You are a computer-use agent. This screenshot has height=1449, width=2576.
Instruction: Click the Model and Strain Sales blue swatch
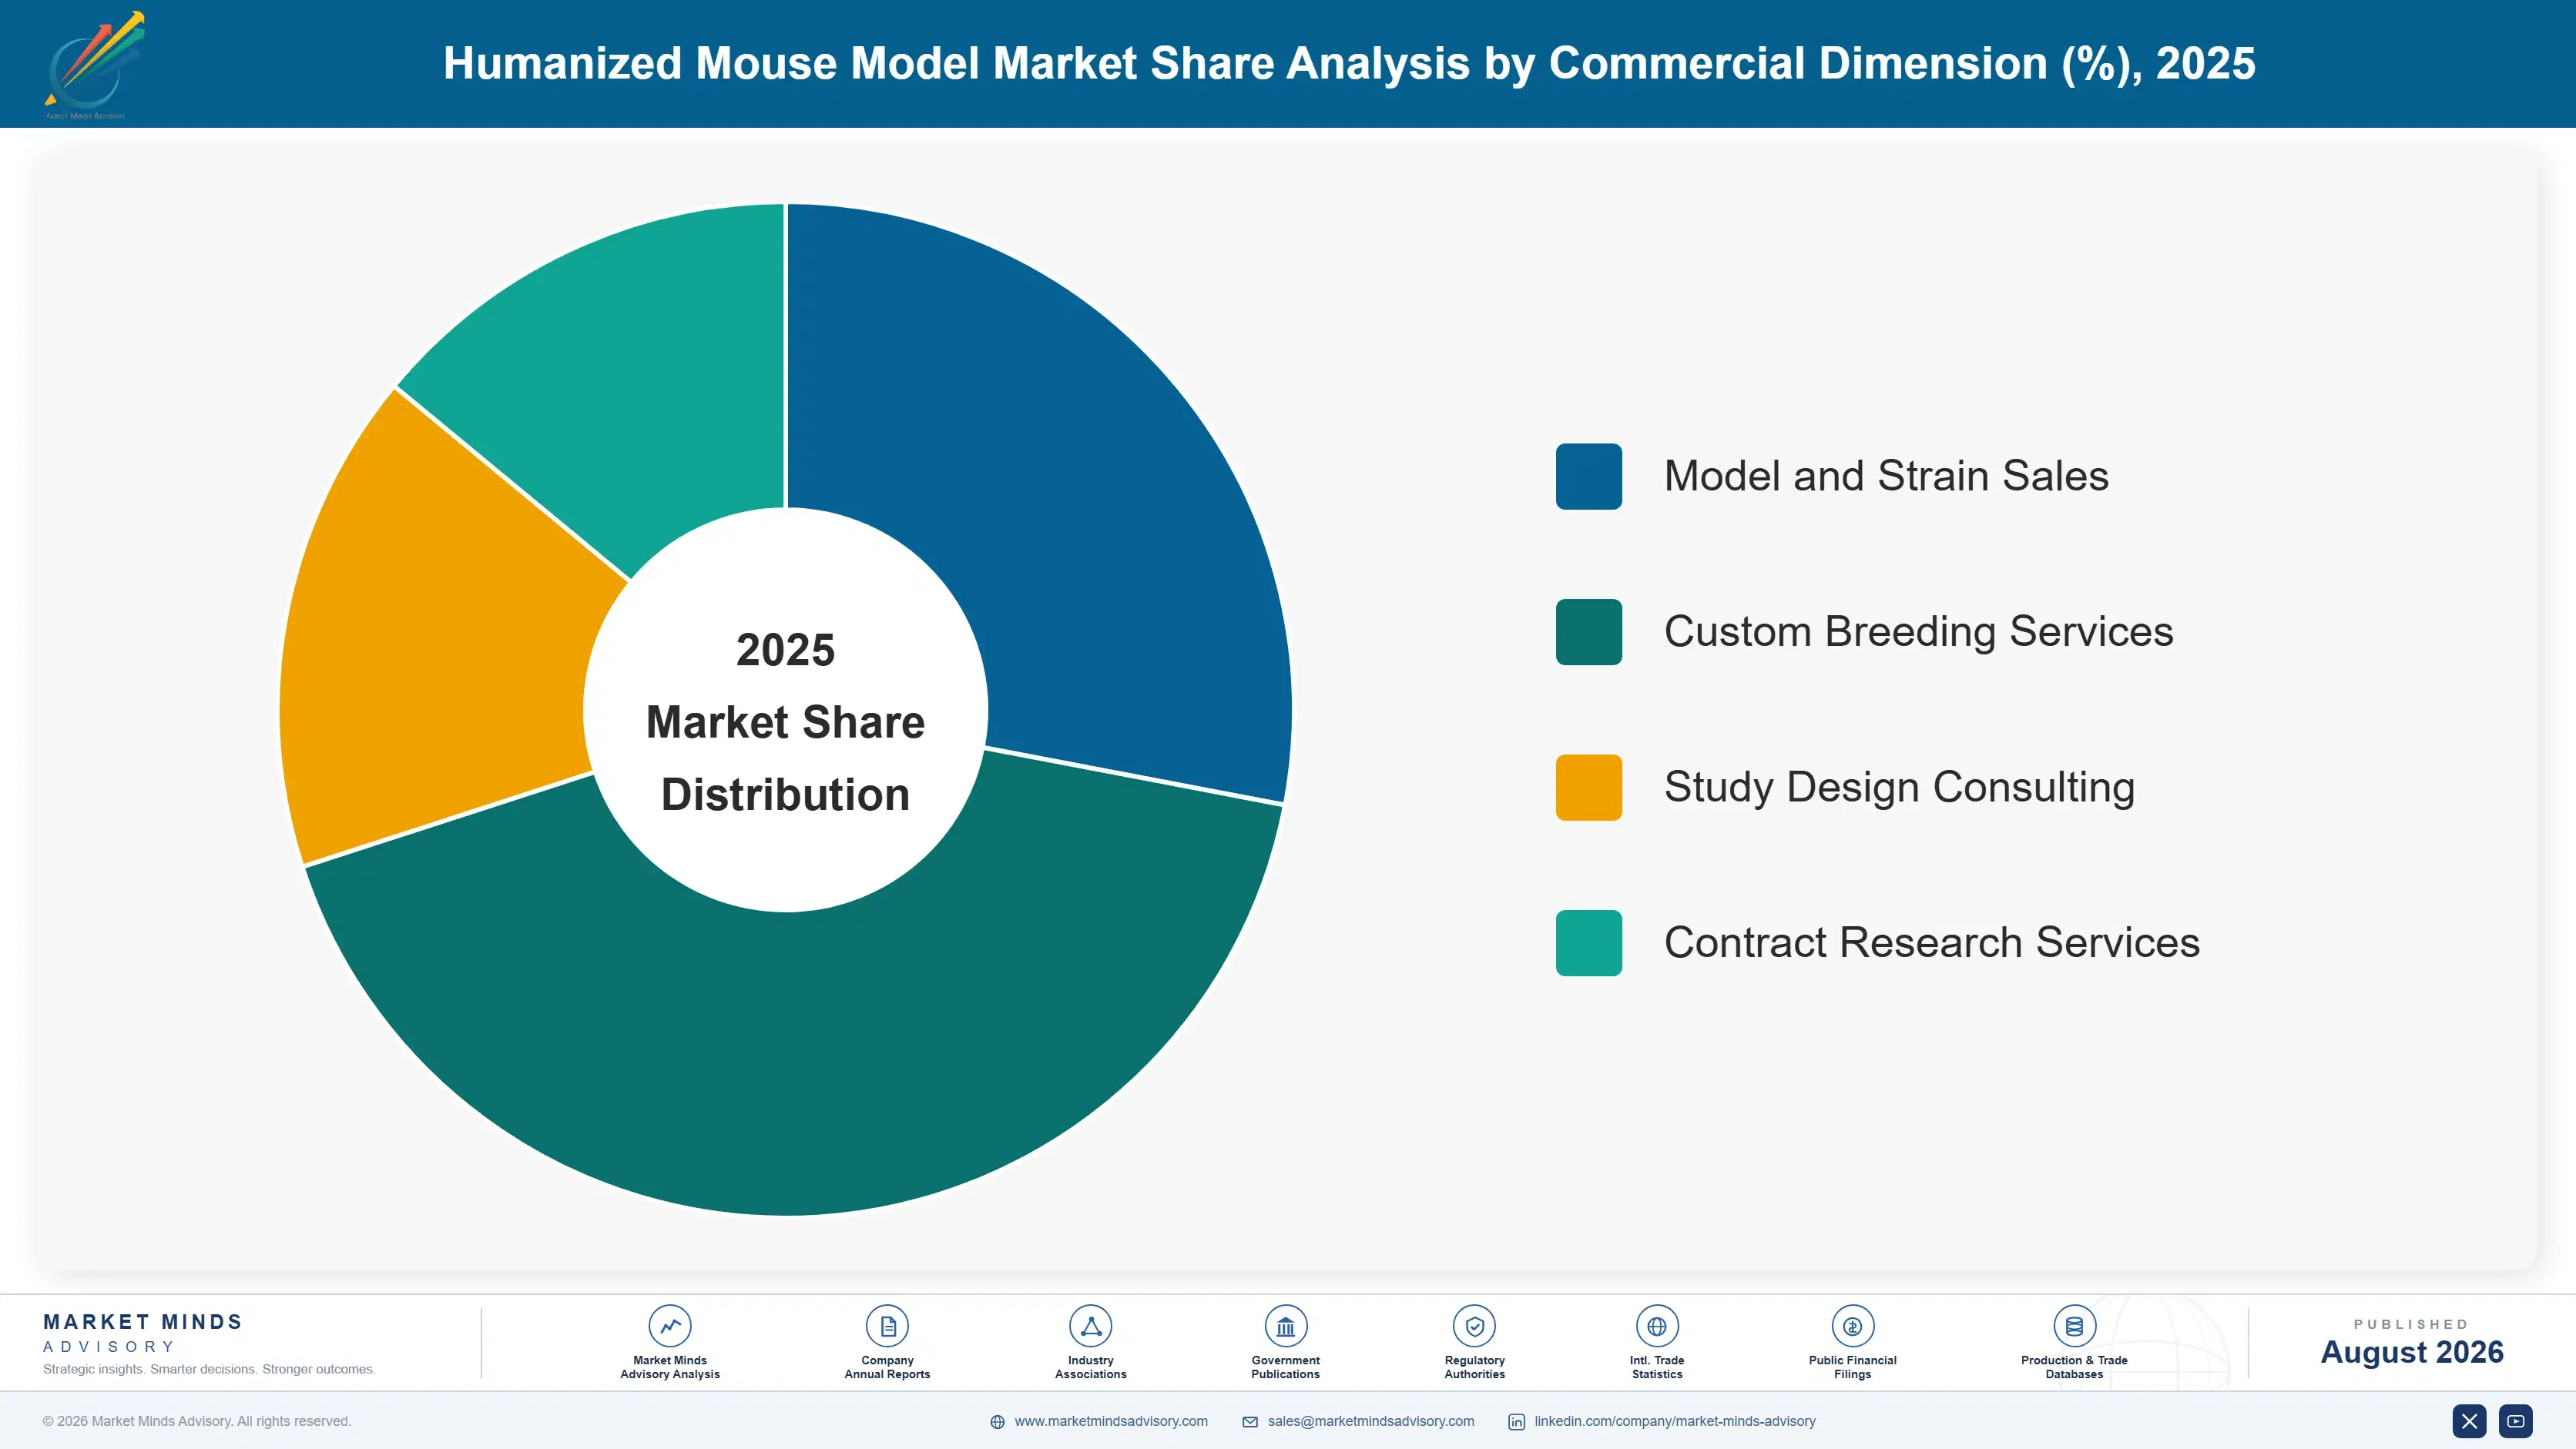pyautogui.click(x=1588, y=477)
